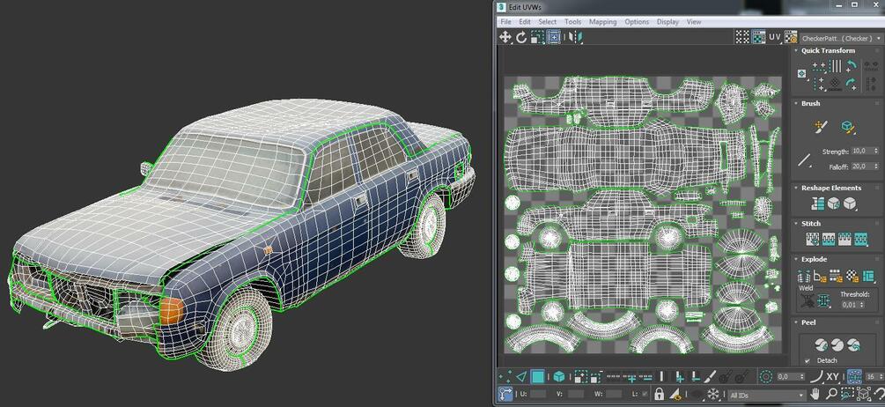Open the Mapping menu
This screenshot has height=407, width=885.
click(603, 22)
